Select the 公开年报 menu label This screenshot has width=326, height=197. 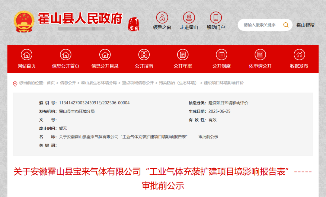point(183,66)
